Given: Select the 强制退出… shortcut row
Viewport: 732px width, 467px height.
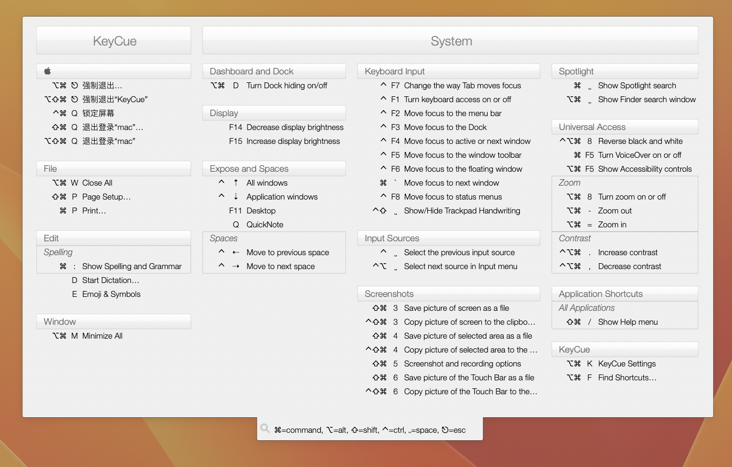Looking at the screenshot, I should pyautogui.click(x=113, y=86).
